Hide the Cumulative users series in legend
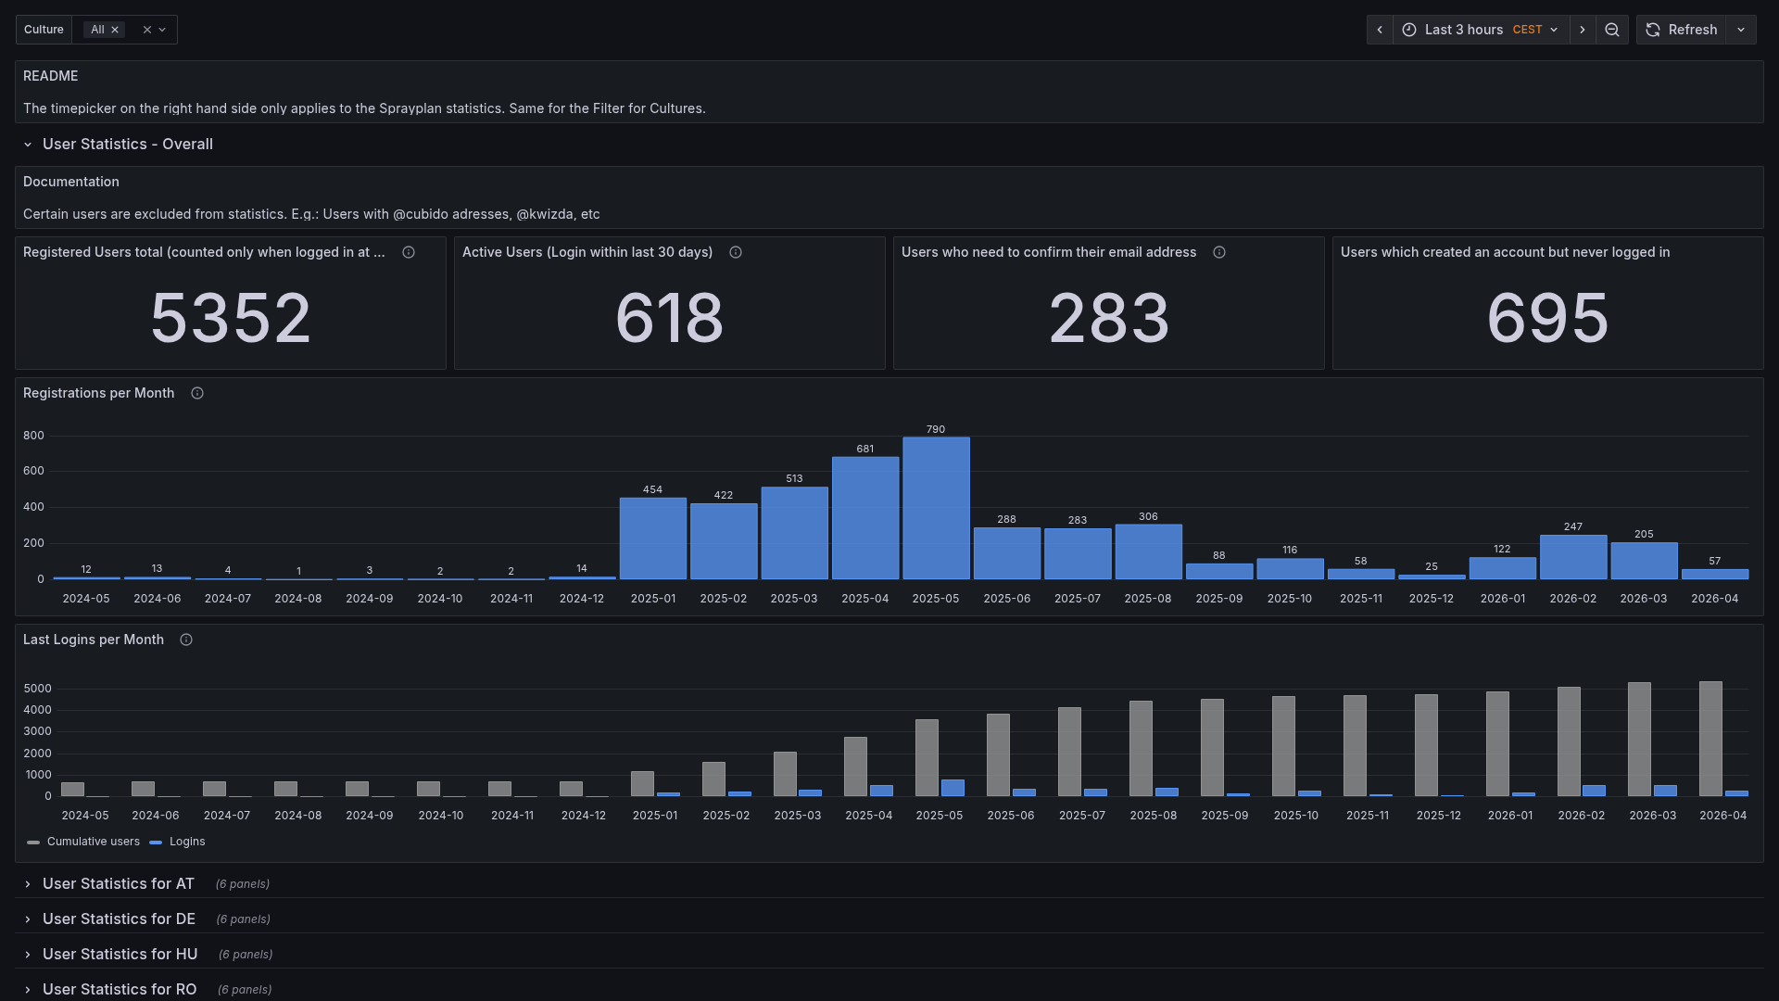Image resolution: width=1779 pixels, height=1001 pixels. [x=94, y=842]
